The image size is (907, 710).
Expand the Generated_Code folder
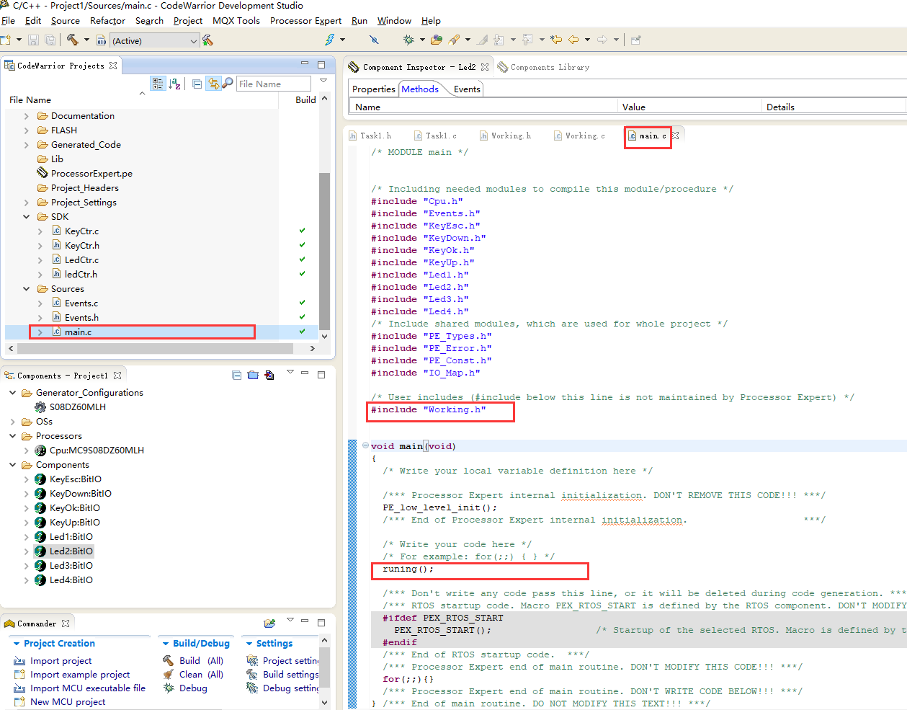click(x=27, y=145)
